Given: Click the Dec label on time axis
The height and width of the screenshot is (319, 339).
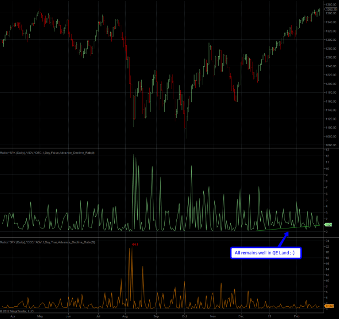Looking at the screenshot, I should 241,316.
